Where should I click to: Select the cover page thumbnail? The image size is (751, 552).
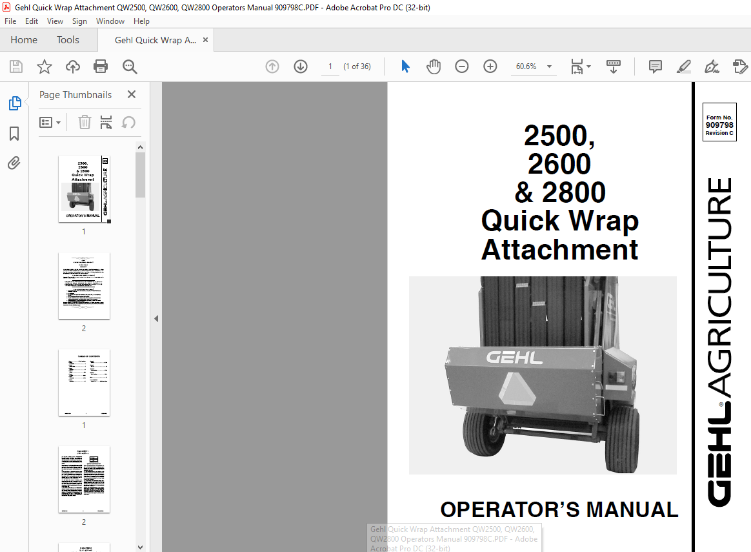[x=85, y=189]
